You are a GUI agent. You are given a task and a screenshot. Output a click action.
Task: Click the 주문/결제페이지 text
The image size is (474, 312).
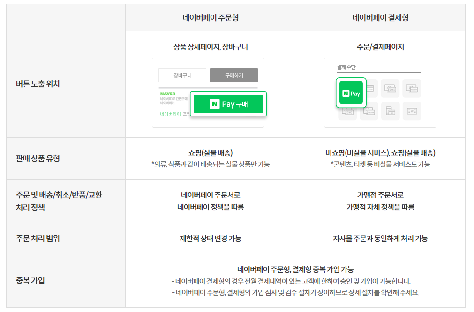point(380,47)
